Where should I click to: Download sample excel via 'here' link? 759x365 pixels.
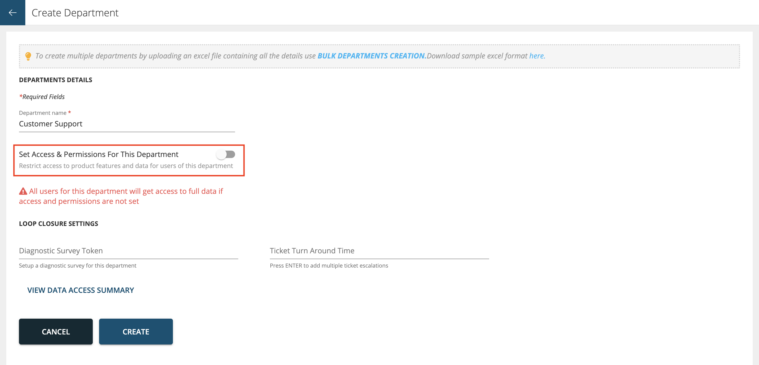[537, 56]
